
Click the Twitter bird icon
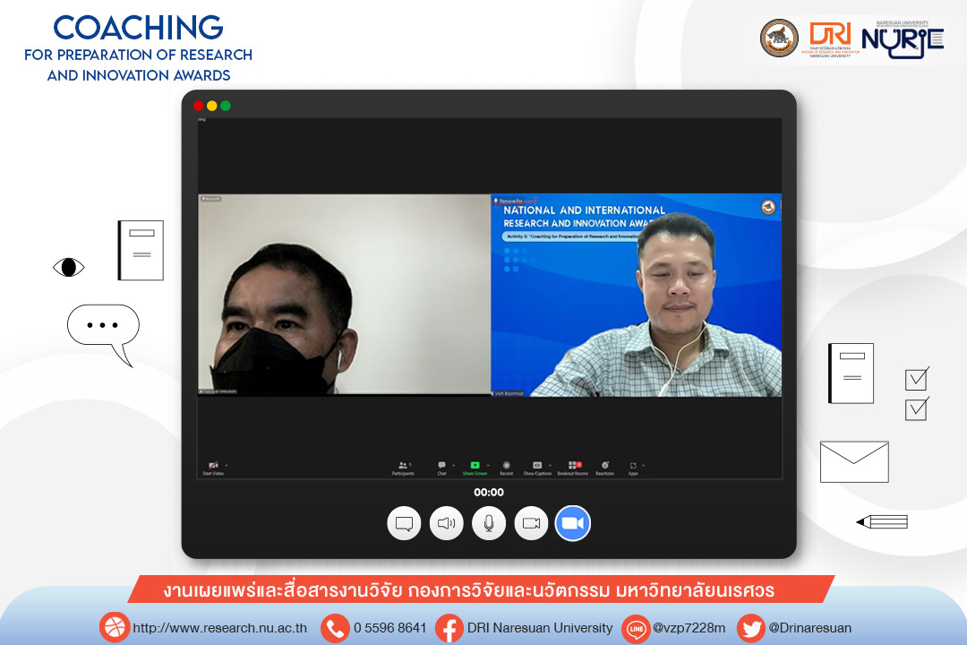[x=751, y=628]
